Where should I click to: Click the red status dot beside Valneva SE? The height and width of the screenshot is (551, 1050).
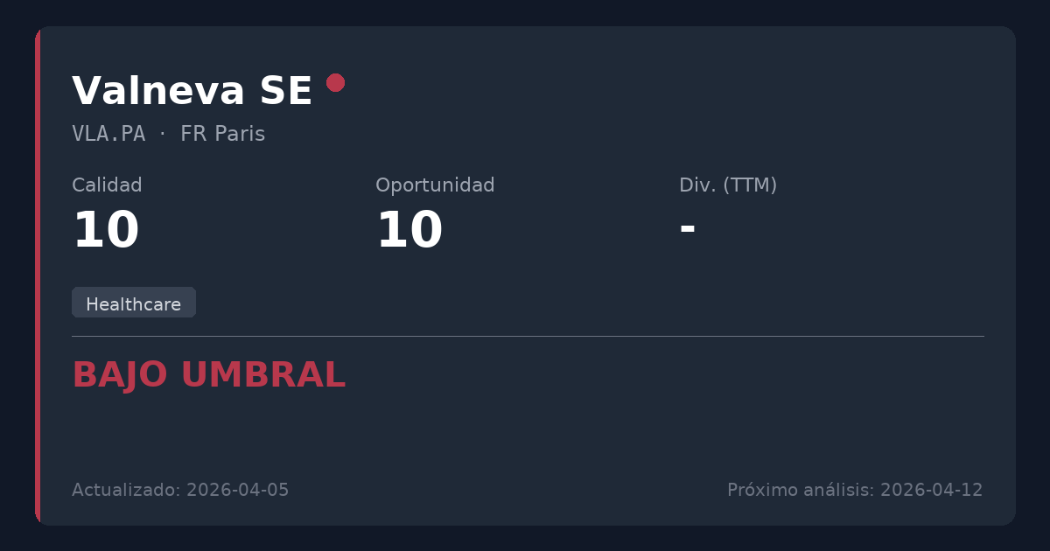click(x=335, y=82)
